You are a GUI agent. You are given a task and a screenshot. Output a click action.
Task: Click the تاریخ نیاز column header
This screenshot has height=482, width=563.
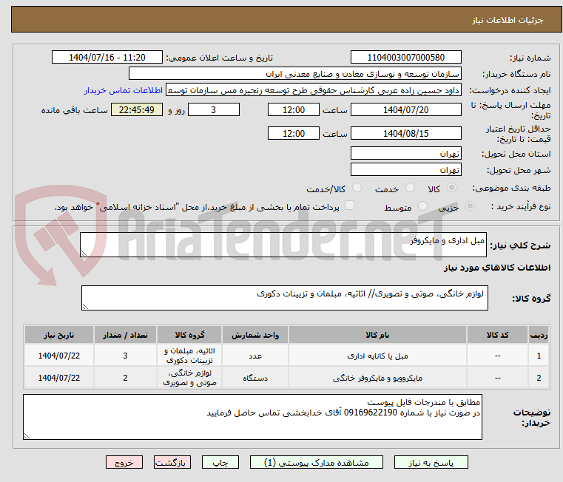pos(59,335)
